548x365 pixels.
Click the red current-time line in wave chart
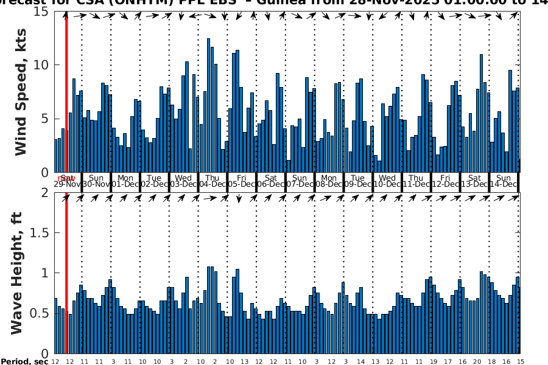pyautogui.click(x=66, y=274)
